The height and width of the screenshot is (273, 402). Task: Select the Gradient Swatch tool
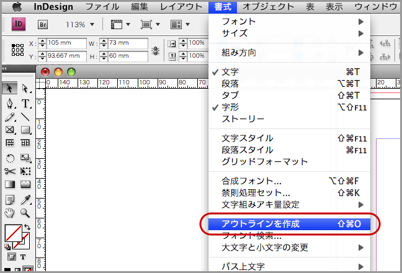coord(10,184)
